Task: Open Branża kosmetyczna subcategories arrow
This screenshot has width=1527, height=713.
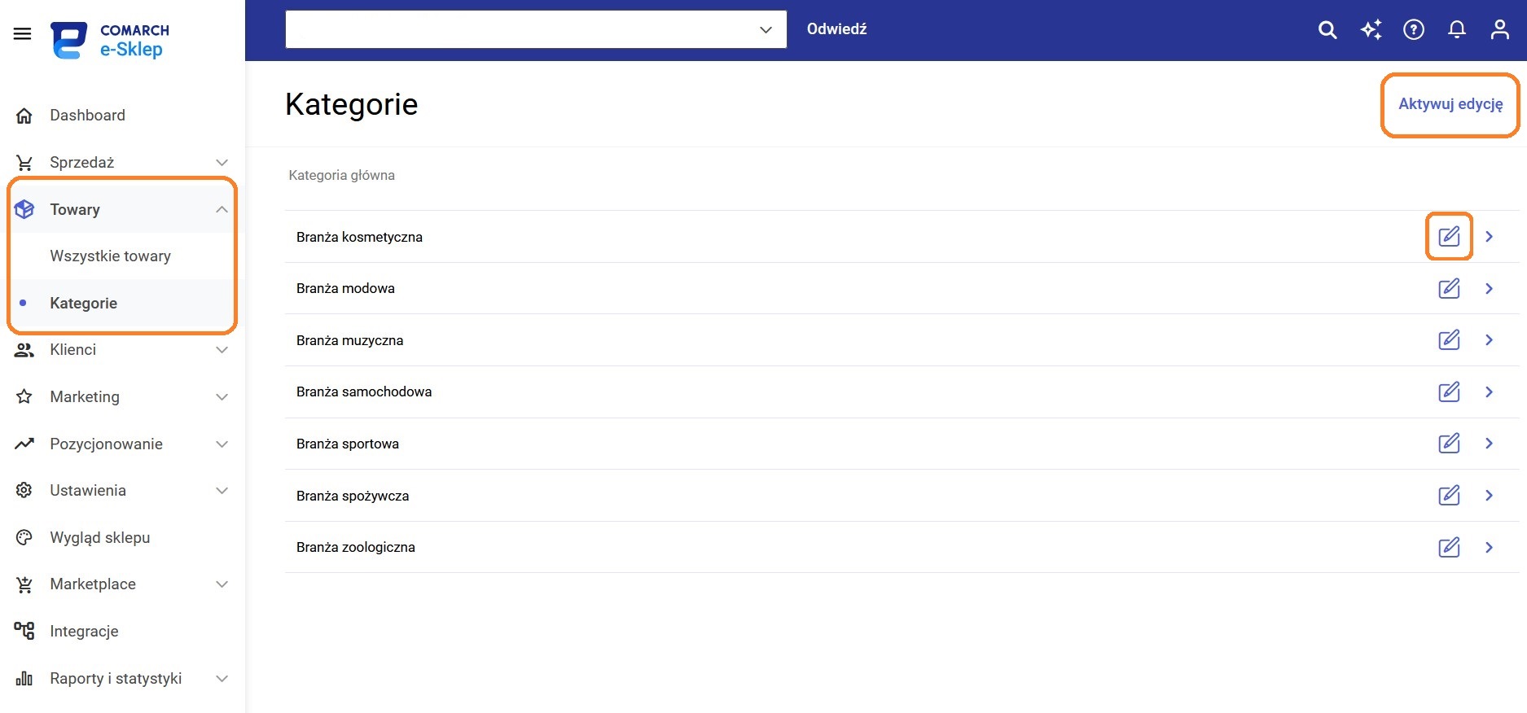Action: point(1489,237)
